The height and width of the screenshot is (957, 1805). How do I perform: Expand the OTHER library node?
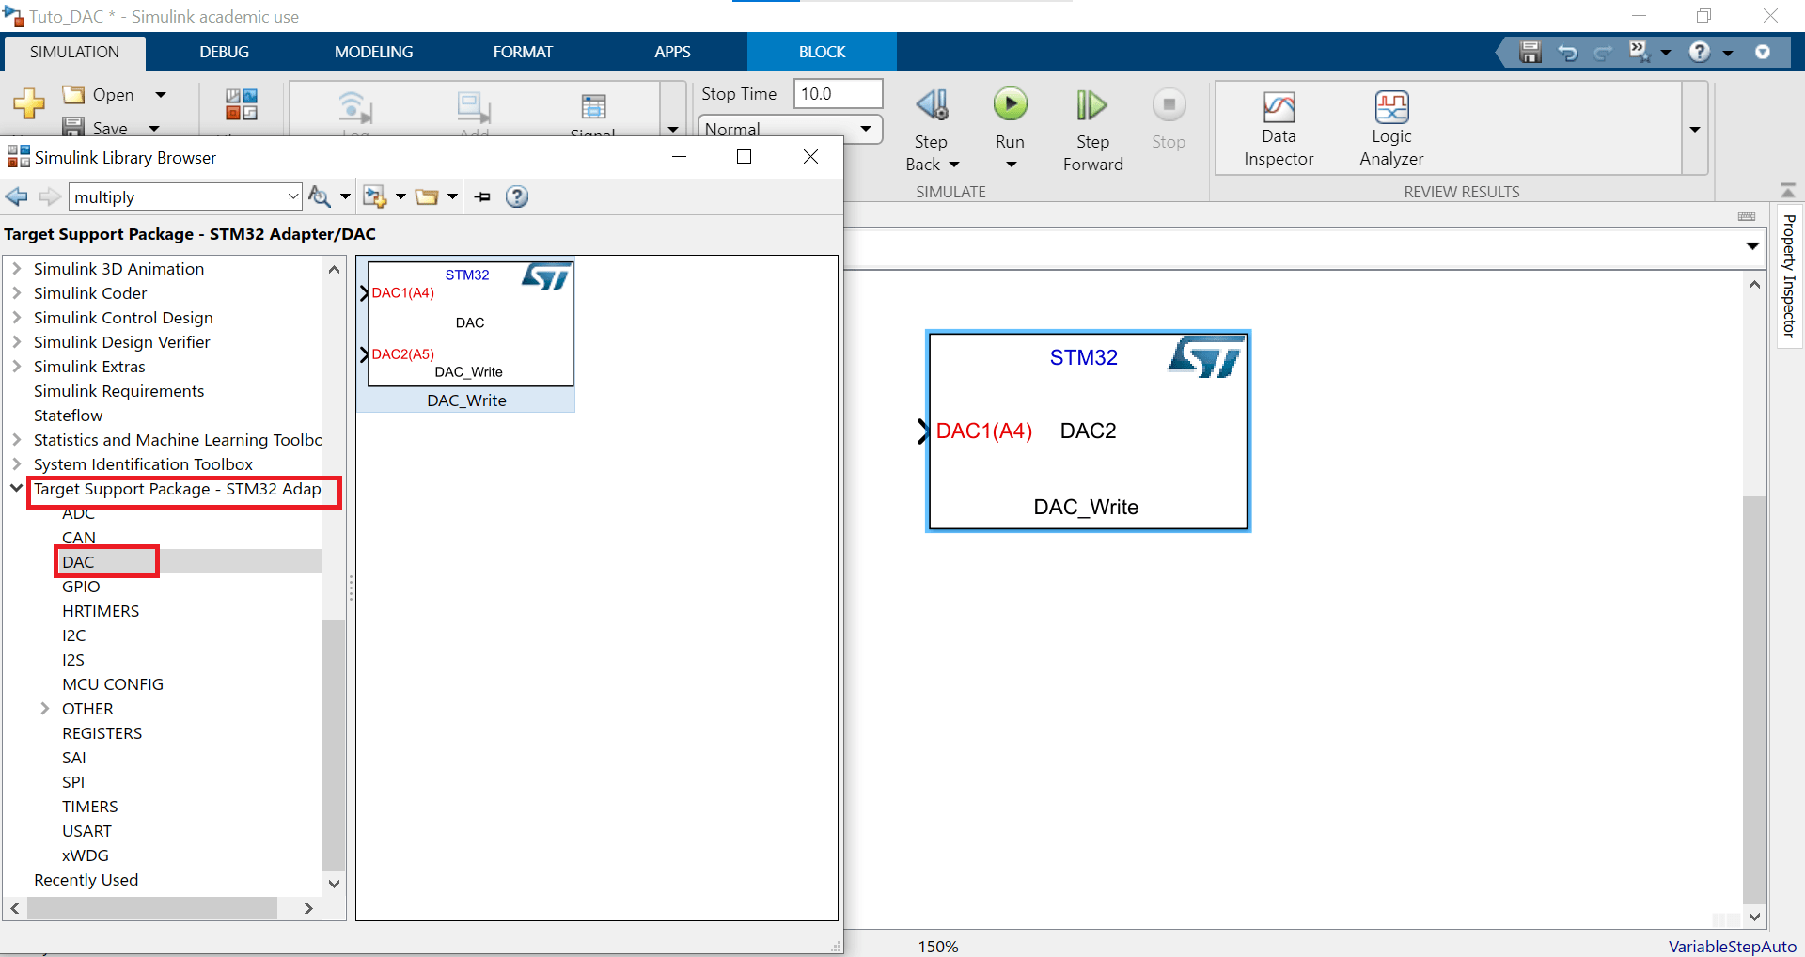pyautogui.click(x=44, y=709)
